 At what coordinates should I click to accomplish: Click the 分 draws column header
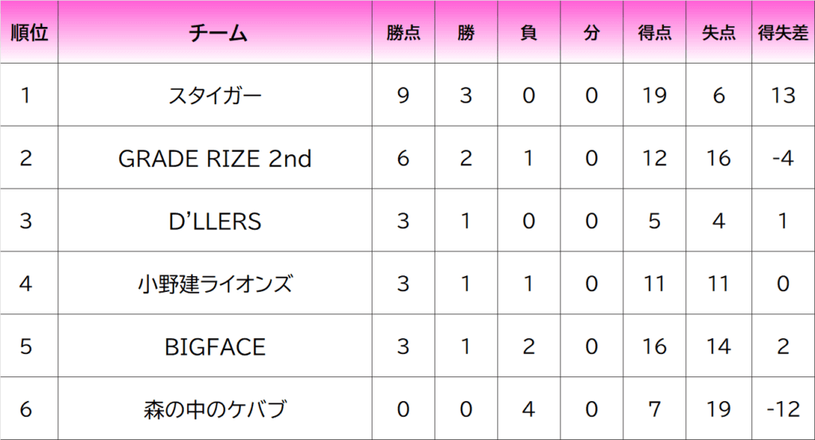(591, 32)
